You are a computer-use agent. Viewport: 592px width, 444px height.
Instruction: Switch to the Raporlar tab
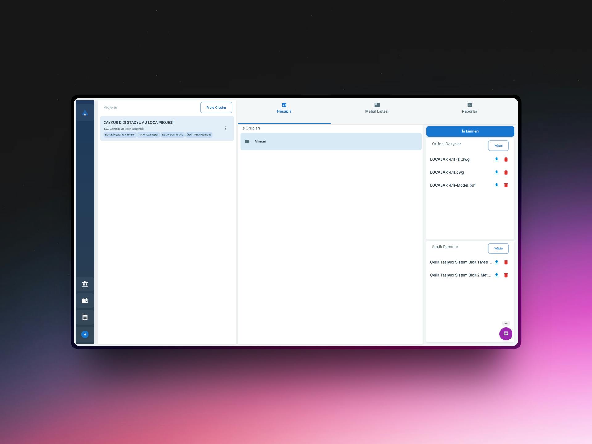[x=469, y=108]
